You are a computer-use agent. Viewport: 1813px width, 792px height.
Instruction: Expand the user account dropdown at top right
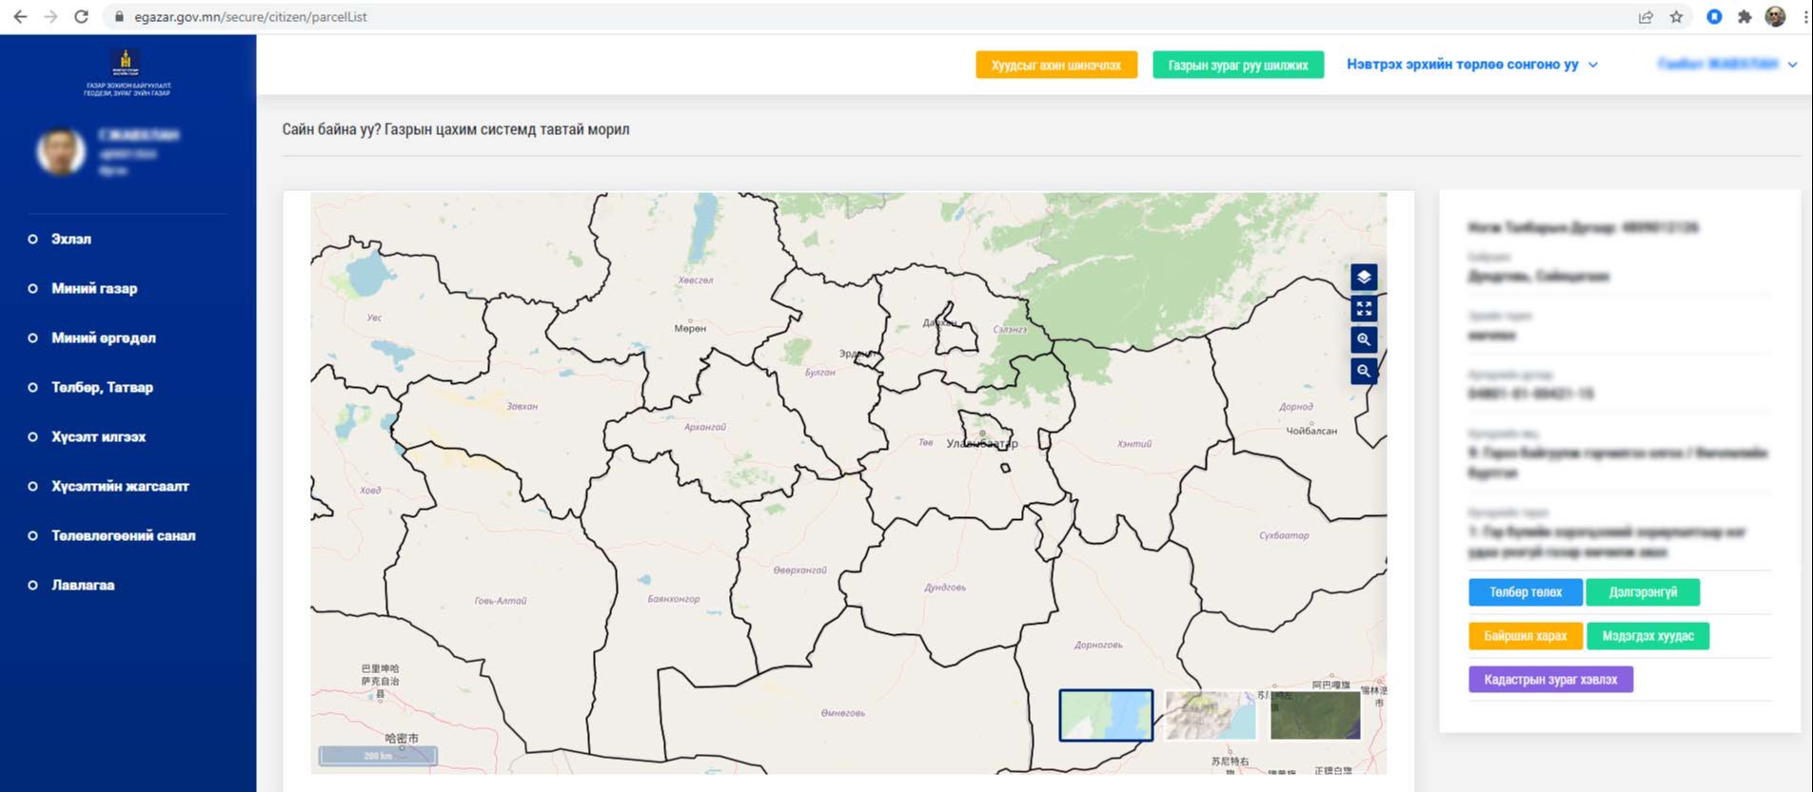(x=1727, y=65)
